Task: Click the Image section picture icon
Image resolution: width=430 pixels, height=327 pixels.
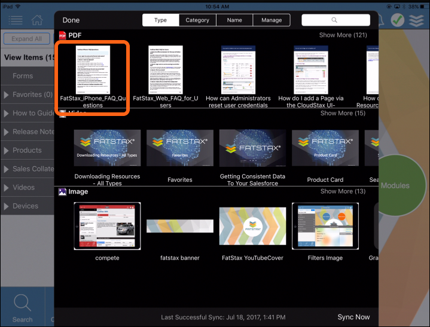Action: (63, 191)
